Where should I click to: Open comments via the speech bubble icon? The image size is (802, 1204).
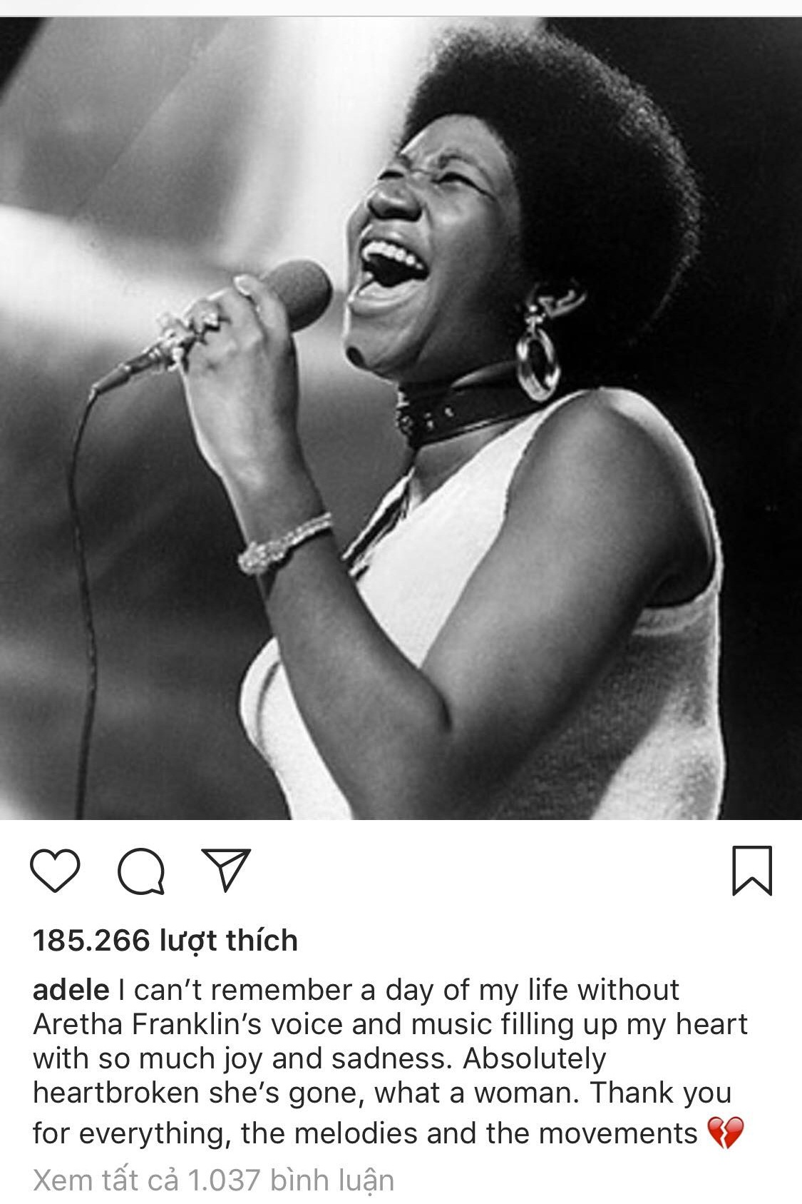pos(142,871)
